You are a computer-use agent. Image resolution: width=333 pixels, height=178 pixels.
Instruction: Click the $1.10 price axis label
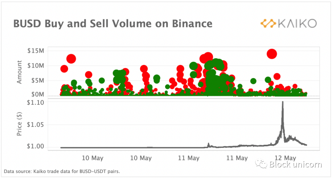pos(36,103)
